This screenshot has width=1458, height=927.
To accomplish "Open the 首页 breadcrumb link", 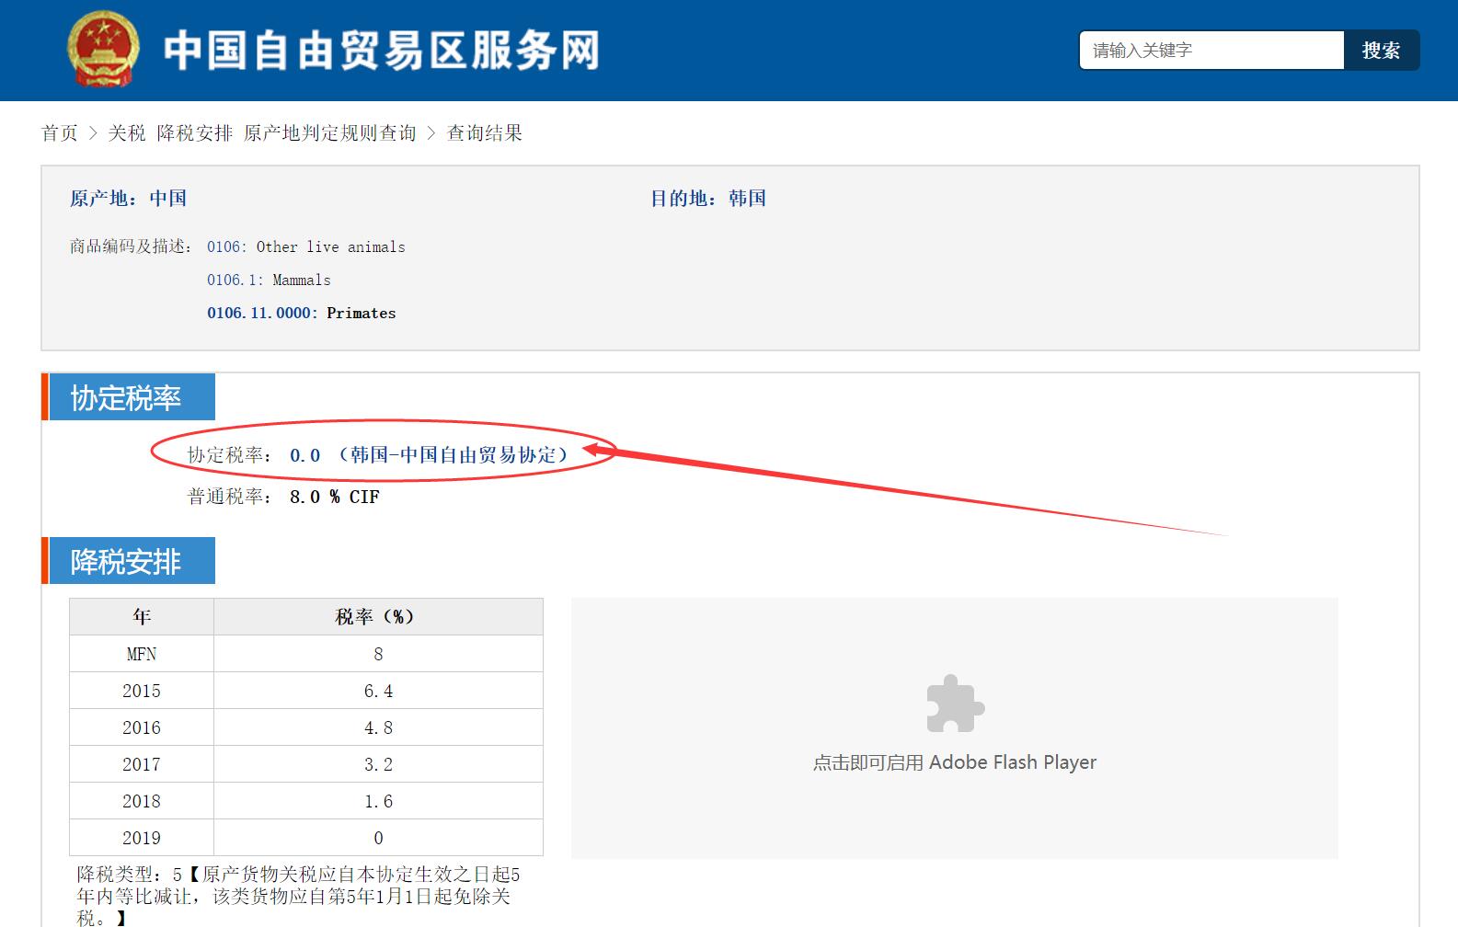I will click(x=60, y=133).
